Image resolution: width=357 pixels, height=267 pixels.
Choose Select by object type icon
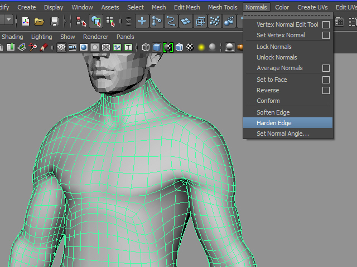pyautogui.click(x=96, y=21)
